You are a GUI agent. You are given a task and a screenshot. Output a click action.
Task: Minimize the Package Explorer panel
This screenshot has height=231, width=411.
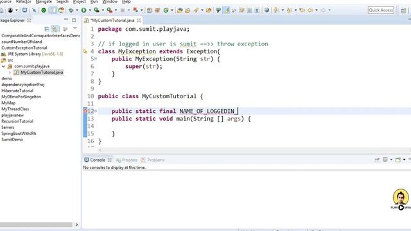coord(66,20)
